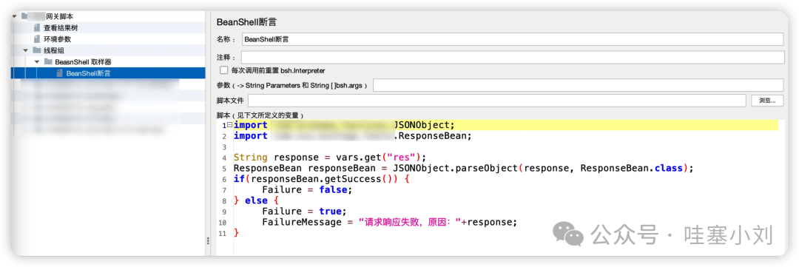Click the 'Failure = true;' line
The image size is (799, 267).
[304, 212]
